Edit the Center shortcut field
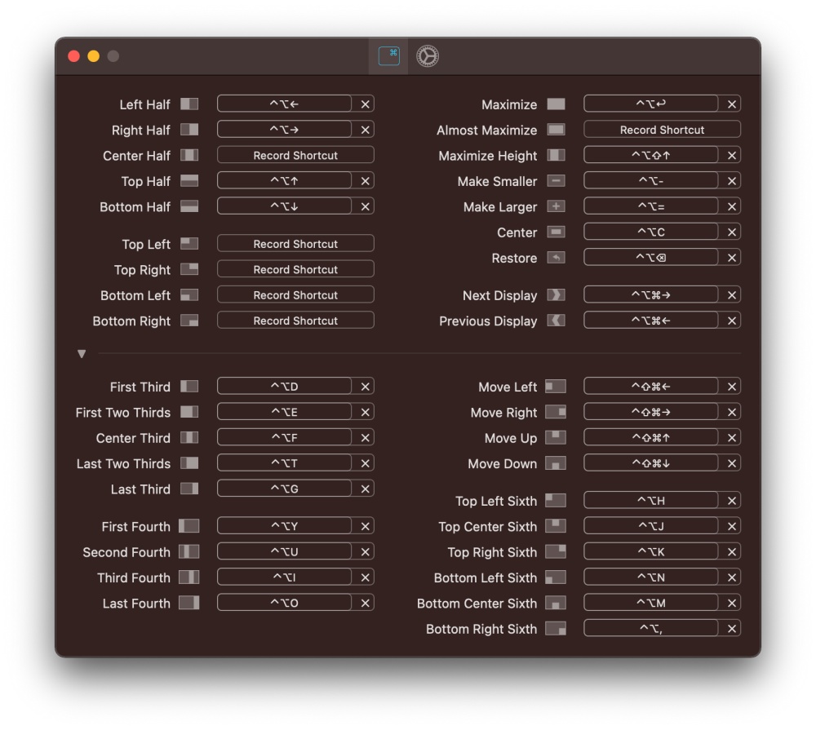This screenshot has width=816, height=730. coord(650,232)
